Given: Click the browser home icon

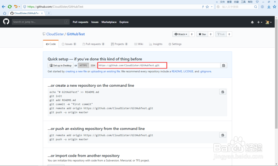Looking at the screenshot, I should (x=5, y=13).
